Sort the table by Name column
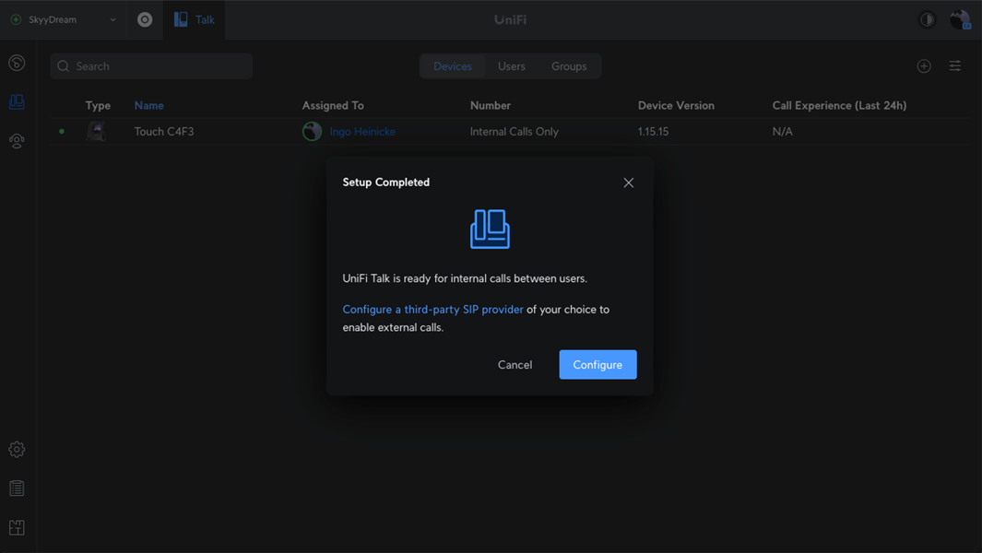The image size is (982, 553). 148,105
